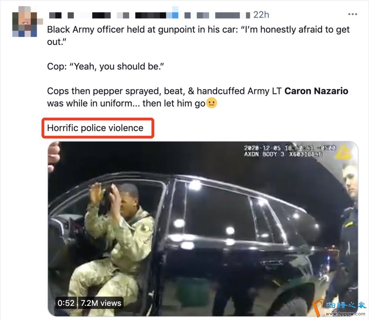Click the neutral face emoji
This screenshot has height=320, width=369.
(211, 103)
